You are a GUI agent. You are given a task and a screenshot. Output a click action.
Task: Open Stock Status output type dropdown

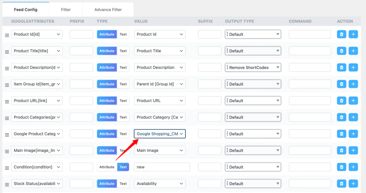[253, 184]
